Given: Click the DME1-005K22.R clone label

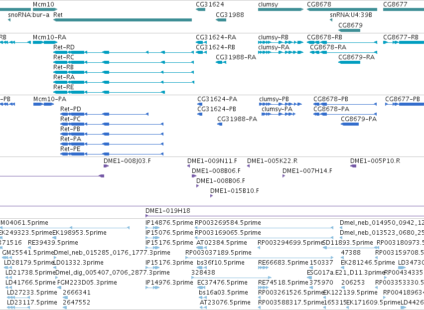Looking at the screenshot, I should point(273,161).
